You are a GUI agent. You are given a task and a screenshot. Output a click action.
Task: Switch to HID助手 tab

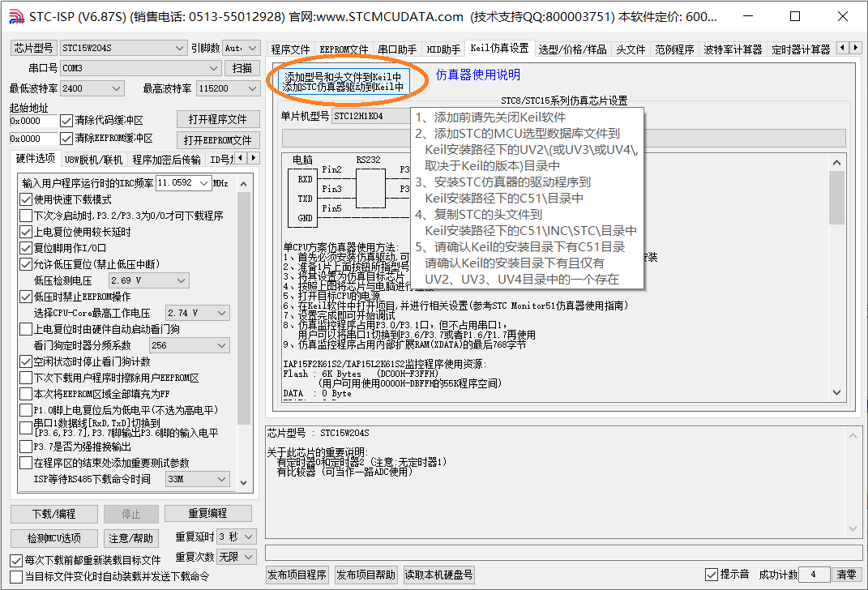[443, 49]
